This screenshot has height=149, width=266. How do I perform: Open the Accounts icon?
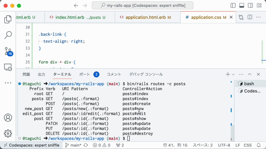[x=8, y=118]
